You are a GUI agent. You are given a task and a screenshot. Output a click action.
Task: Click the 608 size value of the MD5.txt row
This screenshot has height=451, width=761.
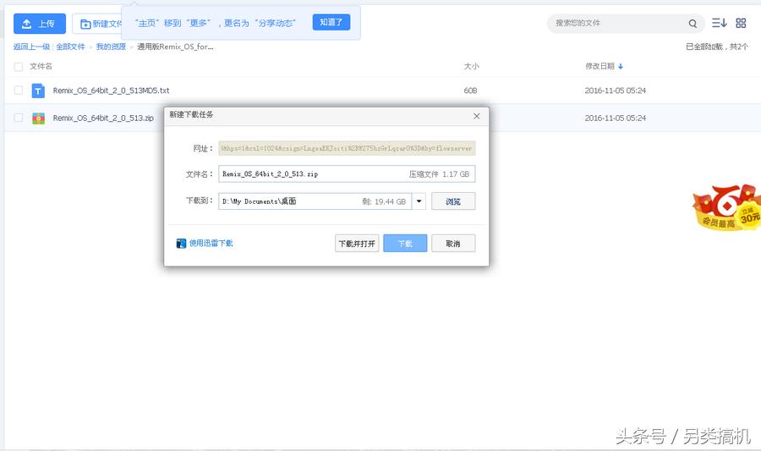point(470,91)
